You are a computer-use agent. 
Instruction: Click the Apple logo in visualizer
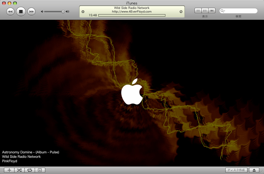(x=132, y=92)
